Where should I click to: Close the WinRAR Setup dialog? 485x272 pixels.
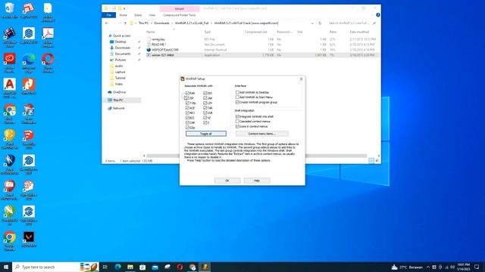(302, 79)
